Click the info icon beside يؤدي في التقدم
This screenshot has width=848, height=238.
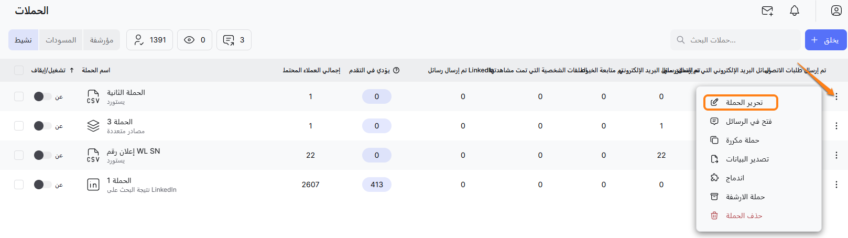396,70
